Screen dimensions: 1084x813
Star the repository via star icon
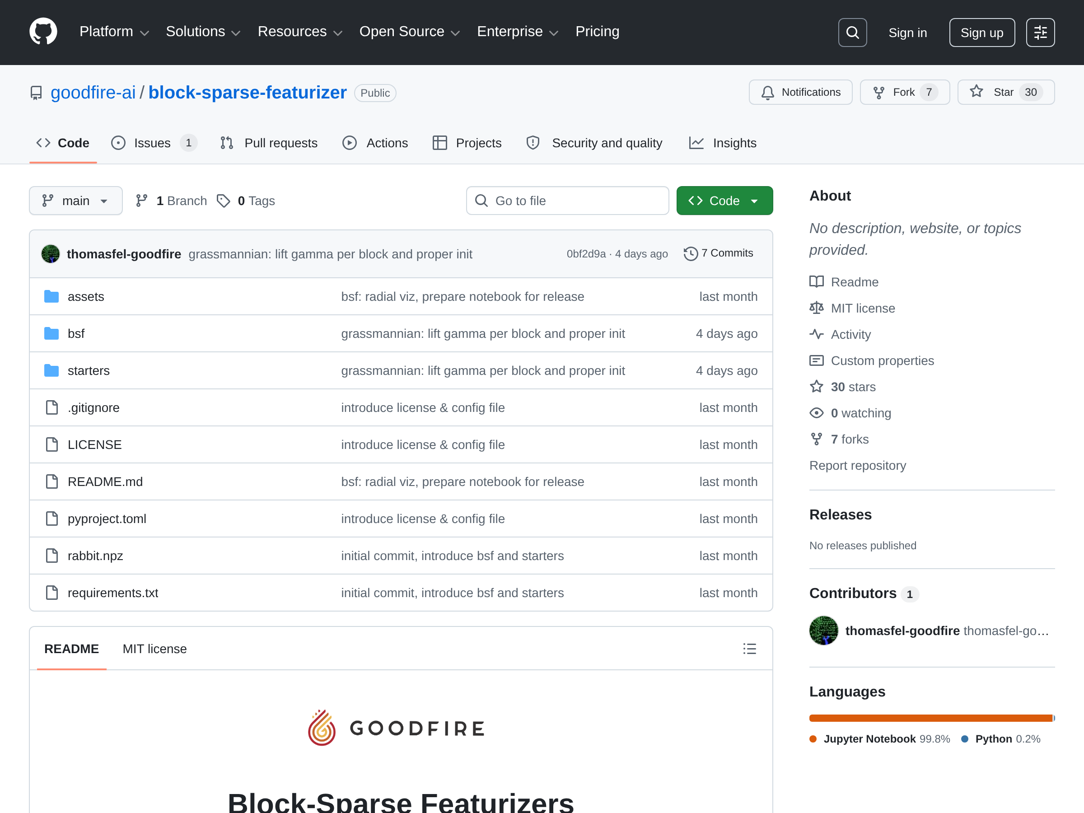[976, 92]
